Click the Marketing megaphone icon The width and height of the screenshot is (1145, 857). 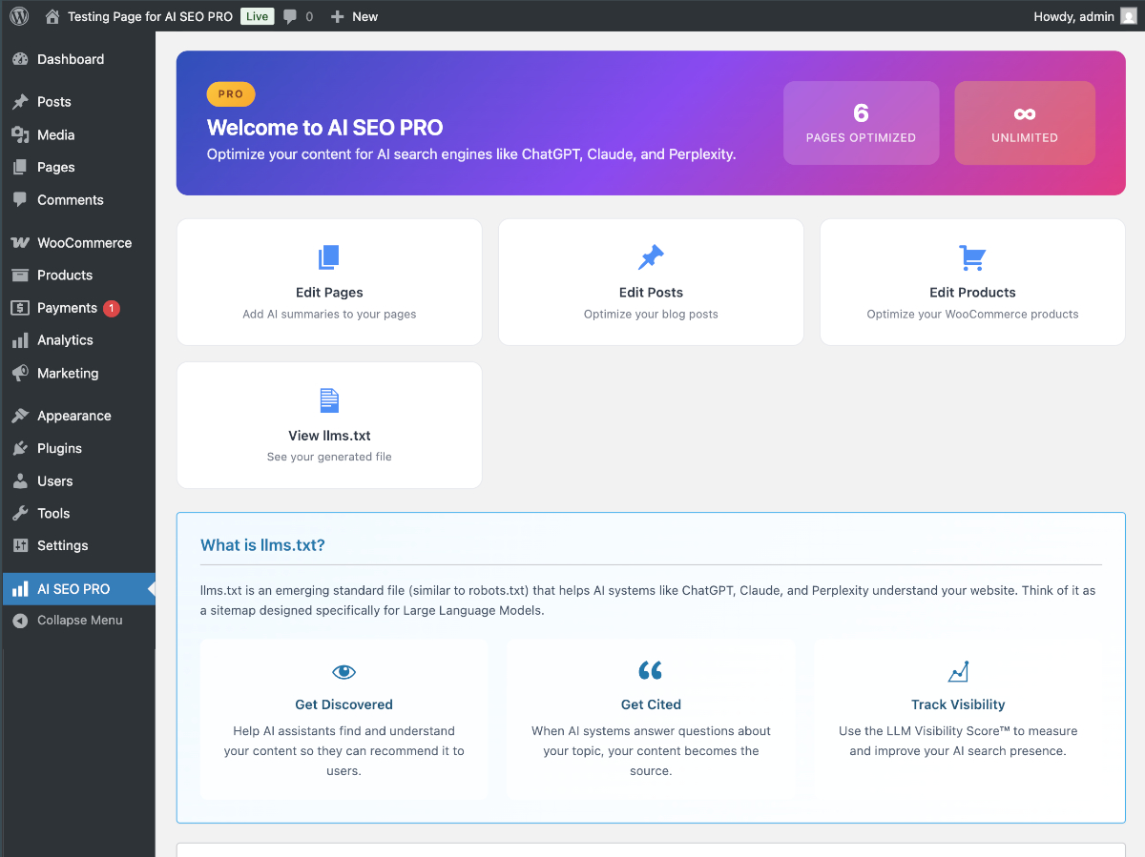click(x=20, y=374)
